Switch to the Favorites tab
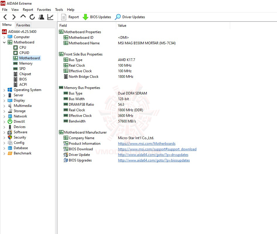This screenshot has width=277, height=234. 23,25
